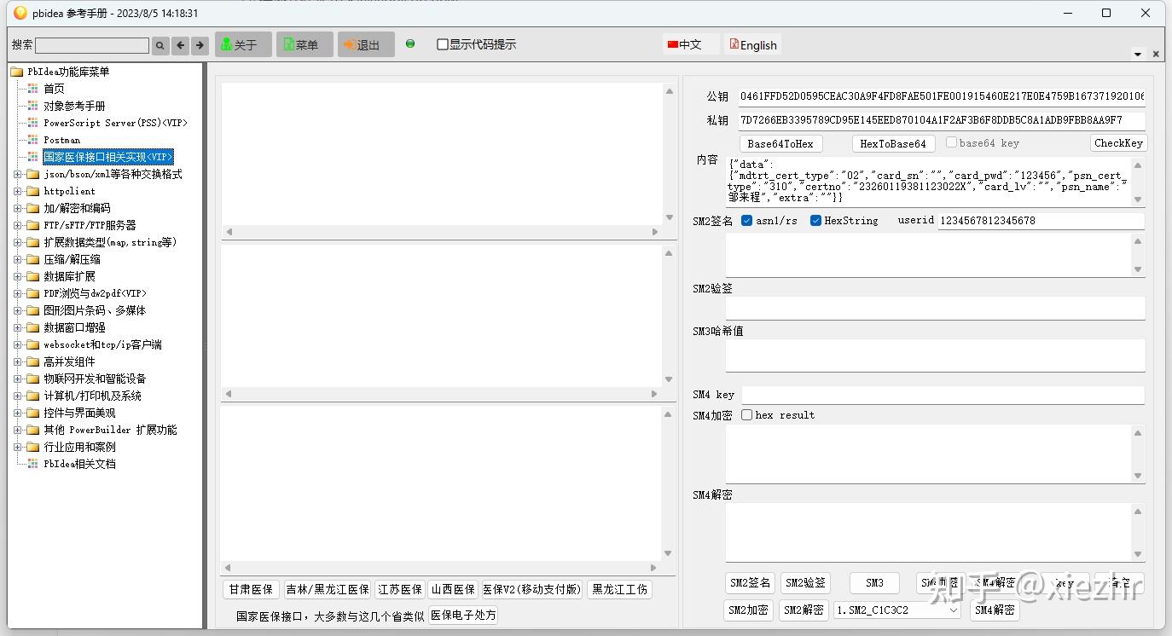
Task: Open the 关于 (About) dialog
Action: pyautogui.click(x=242, y=43)
